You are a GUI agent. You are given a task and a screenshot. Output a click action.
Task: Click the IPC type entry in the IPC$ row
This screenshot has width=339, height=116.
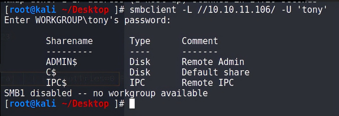pyautogui.click(x=137, y=83)
